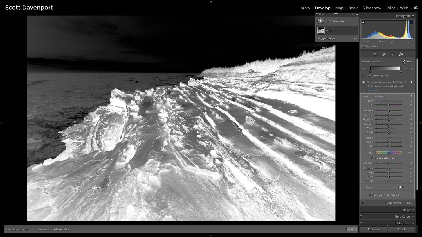Enable Show Luminance Map
422x237 pixels.
363,76
